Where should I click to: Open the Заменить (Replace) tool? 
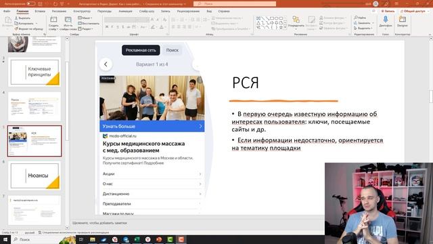364,23
